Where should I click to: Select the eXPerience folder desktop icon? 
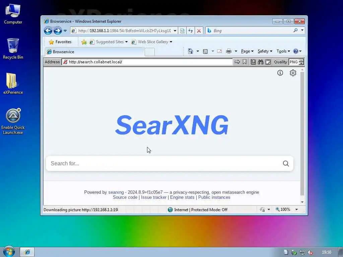[x=13, y=83]
